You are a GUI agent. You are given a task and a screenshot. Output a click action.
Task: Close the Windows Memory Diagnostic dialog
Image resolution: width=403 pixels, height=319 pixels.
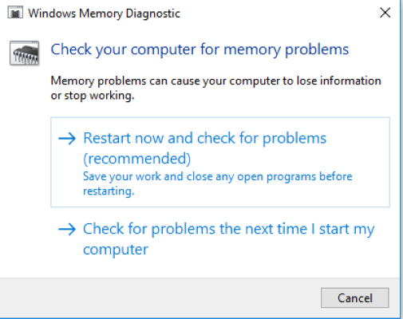385,13
